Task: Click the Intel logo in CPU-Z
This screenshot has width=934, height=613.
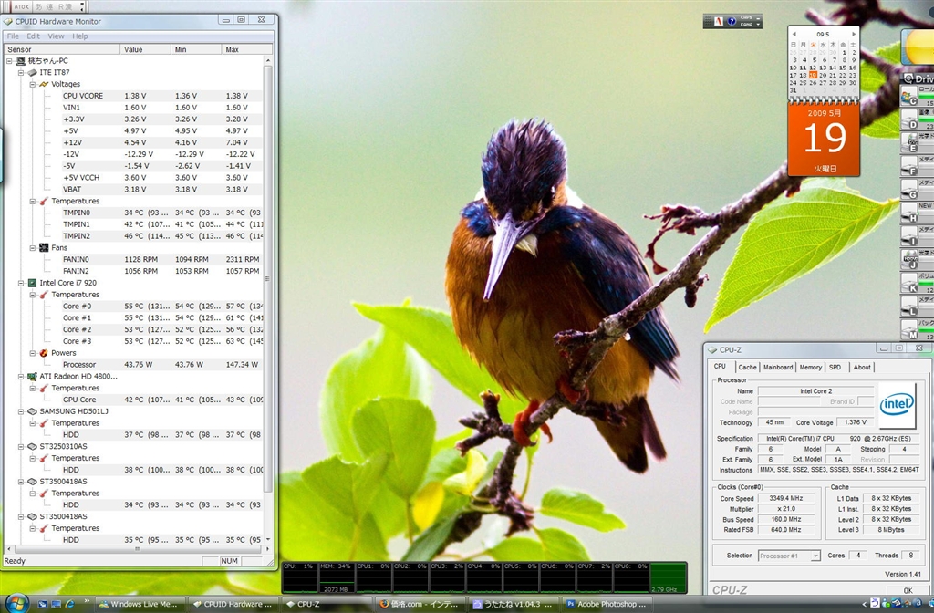Action: click(x=897, y=405)
